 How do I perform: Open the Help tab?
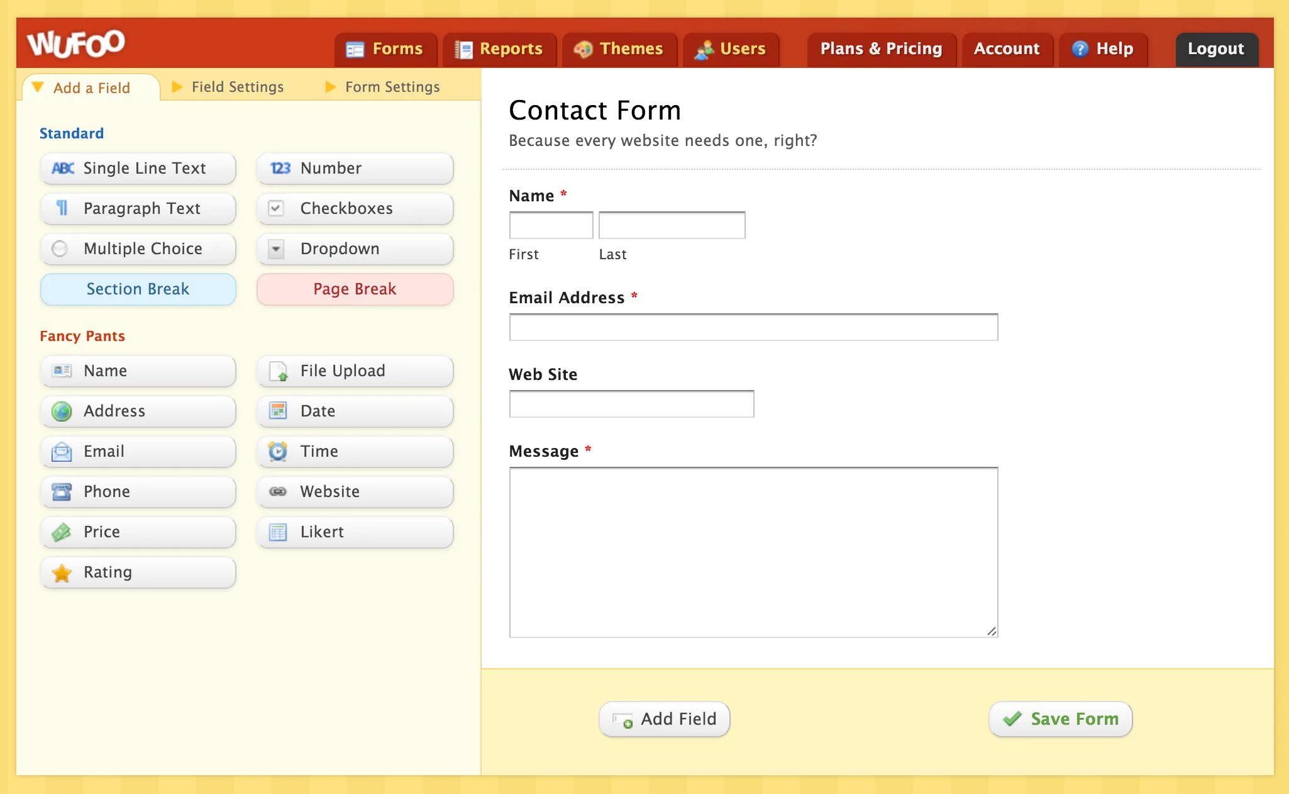[1104, 49]
